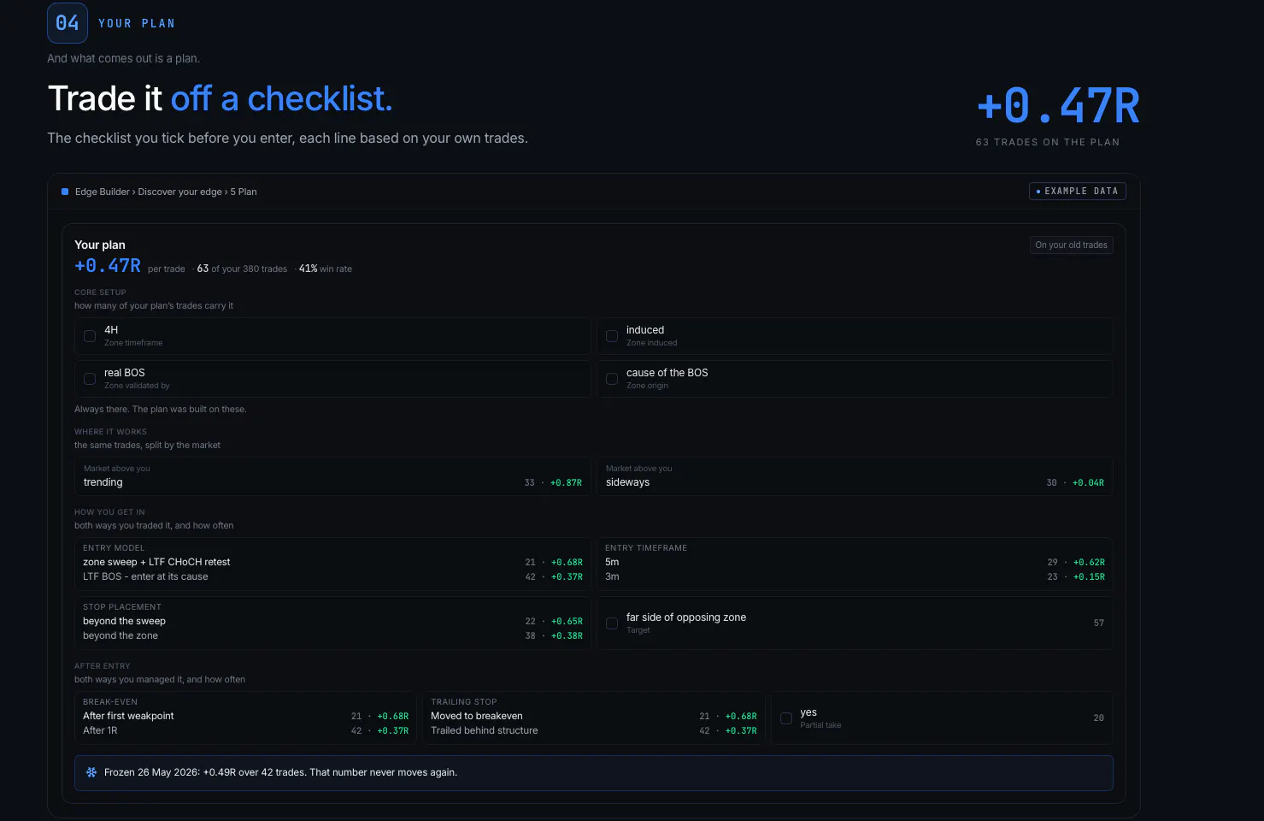The image size is (1264, 821).
Task: Click the "Moved to breakeven" trailing stop row
Action: click(x=594, y=716)
